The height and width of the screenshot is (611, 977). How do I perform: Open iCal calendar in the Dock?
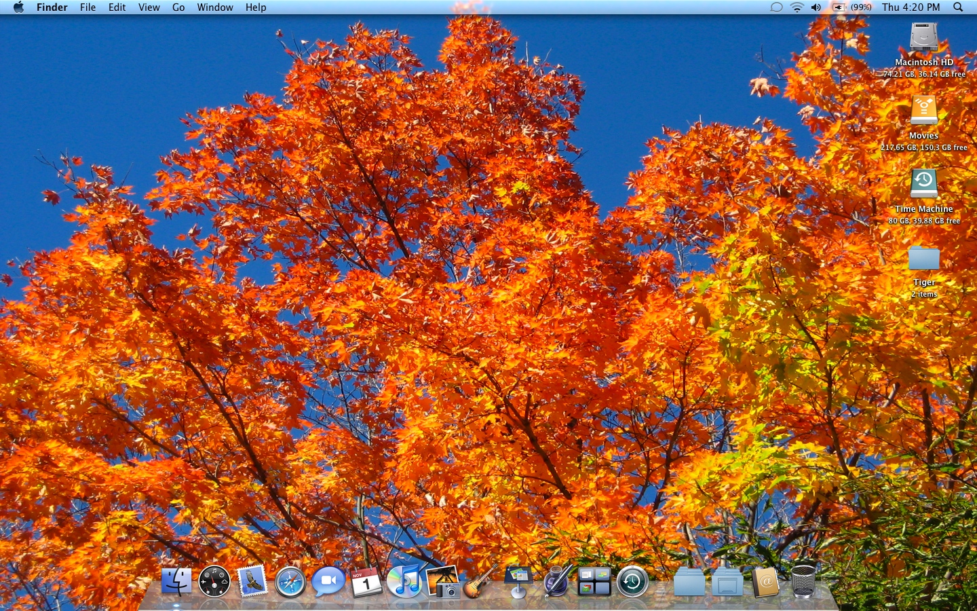(366, 582)
